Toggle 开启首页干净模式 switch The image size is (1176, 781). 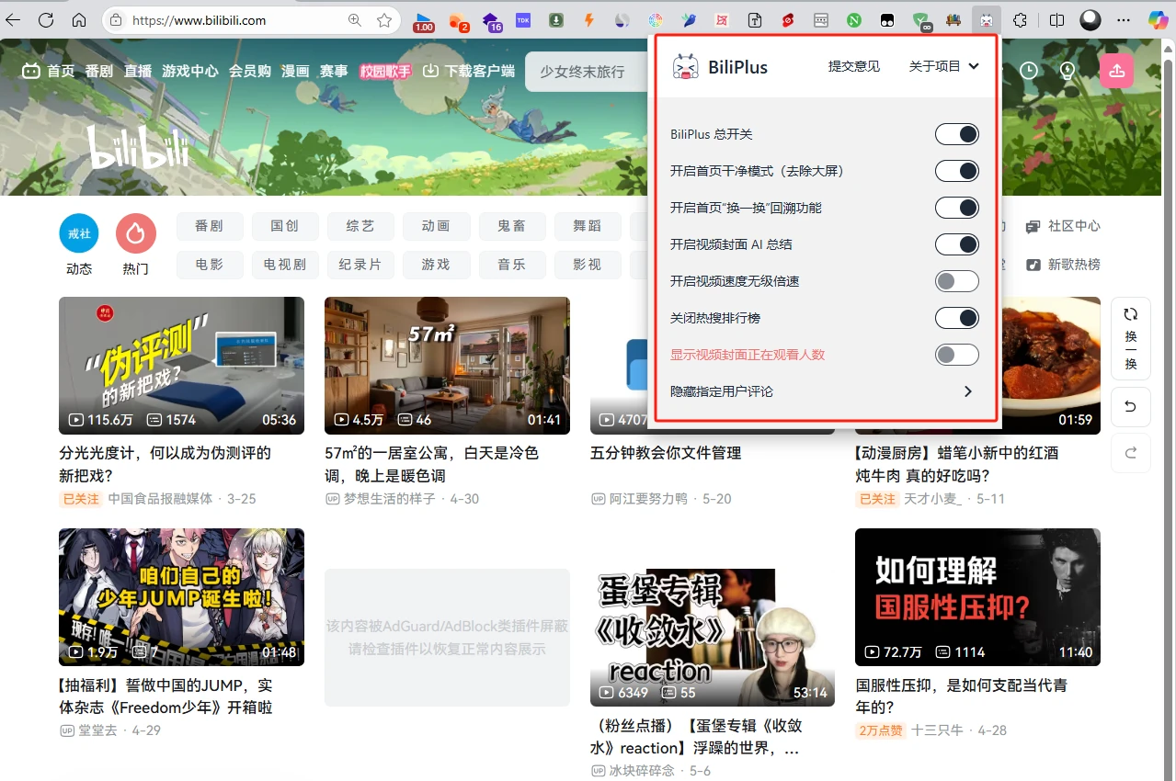point(957,172)
